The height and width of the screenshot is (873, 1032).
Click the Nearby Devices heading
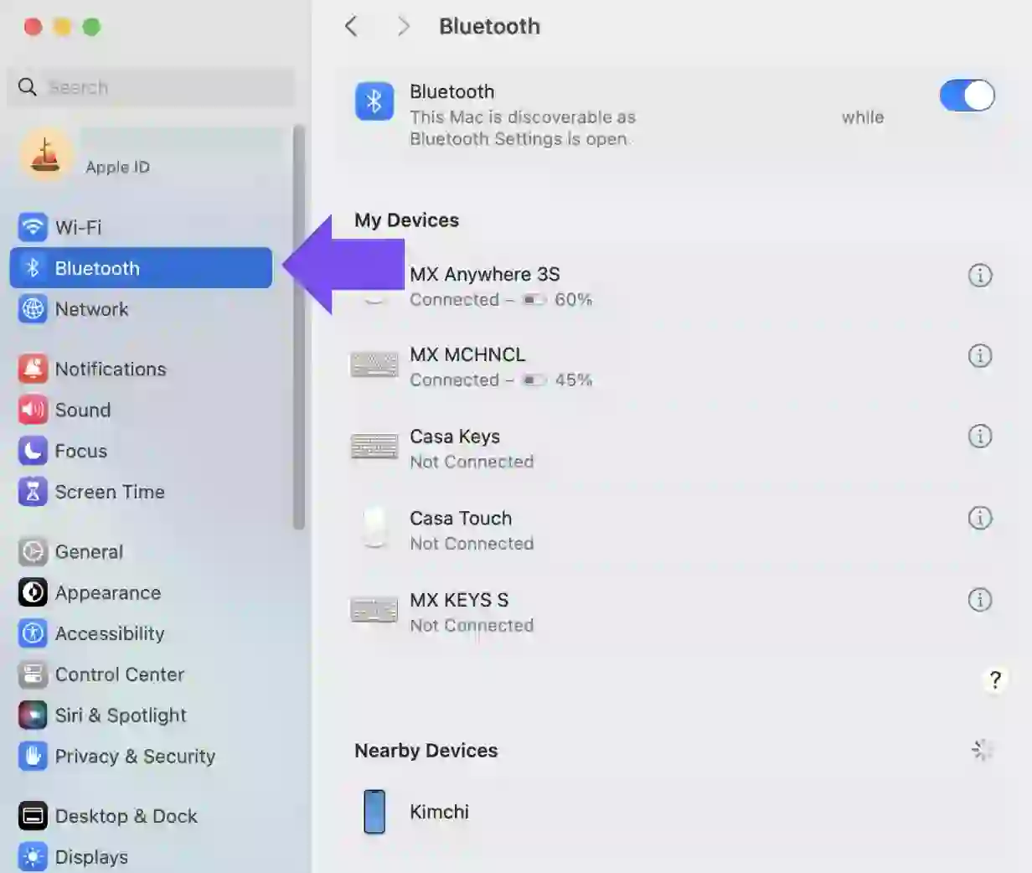click(x=426, y=751)
